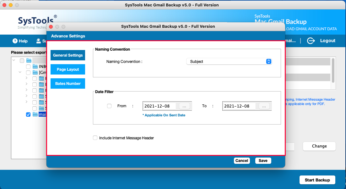Click the Support user icon in toolbar
346x189 pixels.
coord(38,41)
